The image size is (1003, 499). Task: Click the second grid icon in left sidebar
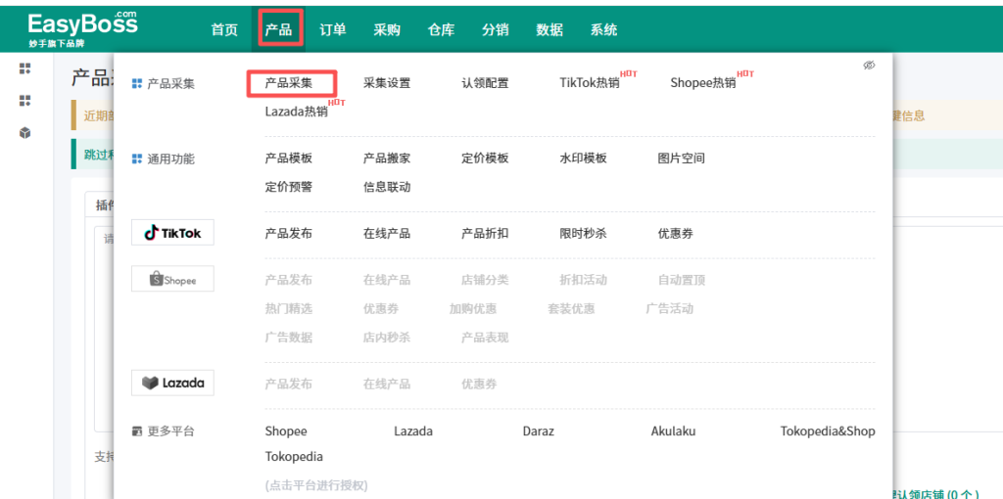point(25,101)
